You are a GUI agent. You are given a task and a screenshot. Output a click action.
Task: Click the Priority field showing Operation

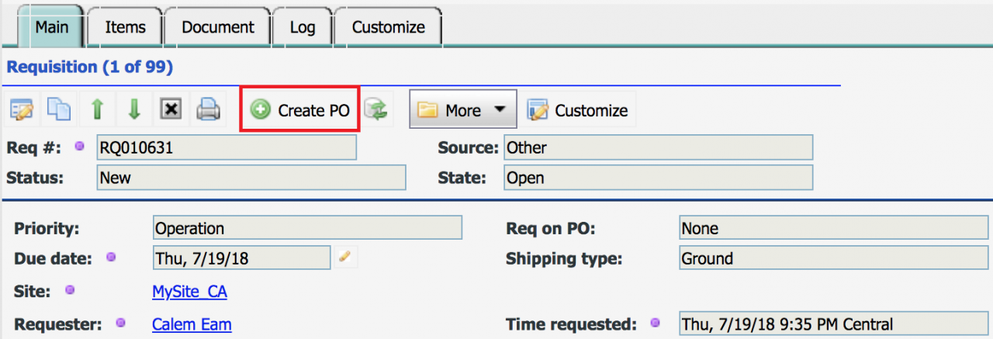tap(307, 228)
